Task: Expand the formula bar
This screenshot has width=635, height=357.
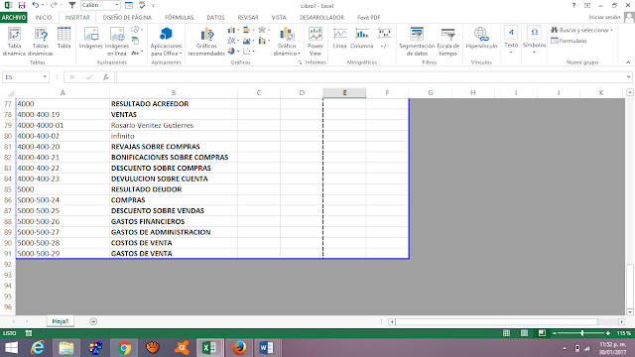Action: click(x=628, y=77)
